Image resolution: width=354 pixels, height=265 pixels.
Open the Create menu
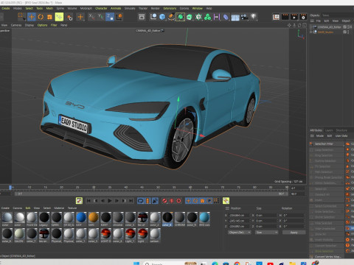[6, 8]
